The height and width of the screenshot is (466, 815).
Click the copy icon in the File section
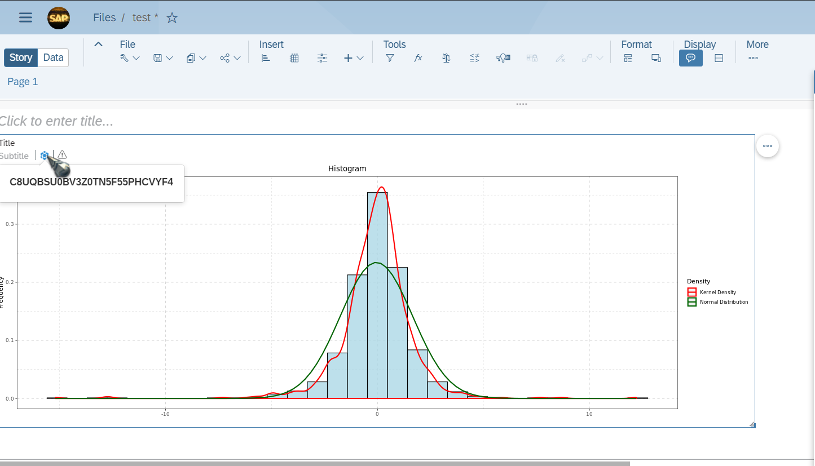[x=191, y=57]
